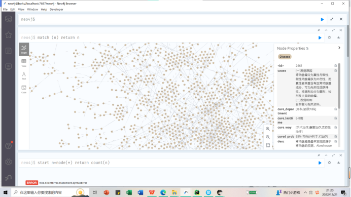
Task: Zoom out on the graph visualization
Action: tap(268, 137)
